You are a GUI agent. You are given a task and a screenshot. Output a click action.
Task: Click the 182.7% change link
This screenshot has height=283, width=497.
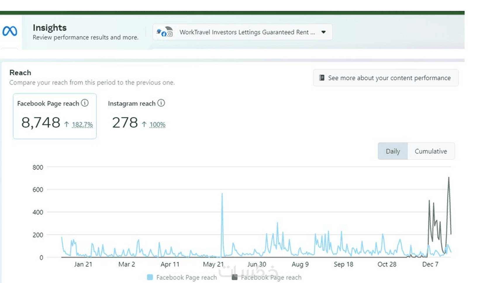click(x=82, y=125)
